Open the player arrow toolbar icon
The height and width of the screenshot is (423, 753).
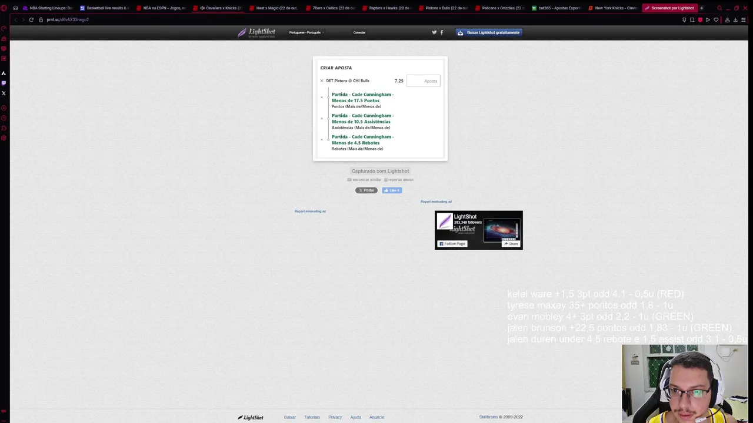point(708,19)
